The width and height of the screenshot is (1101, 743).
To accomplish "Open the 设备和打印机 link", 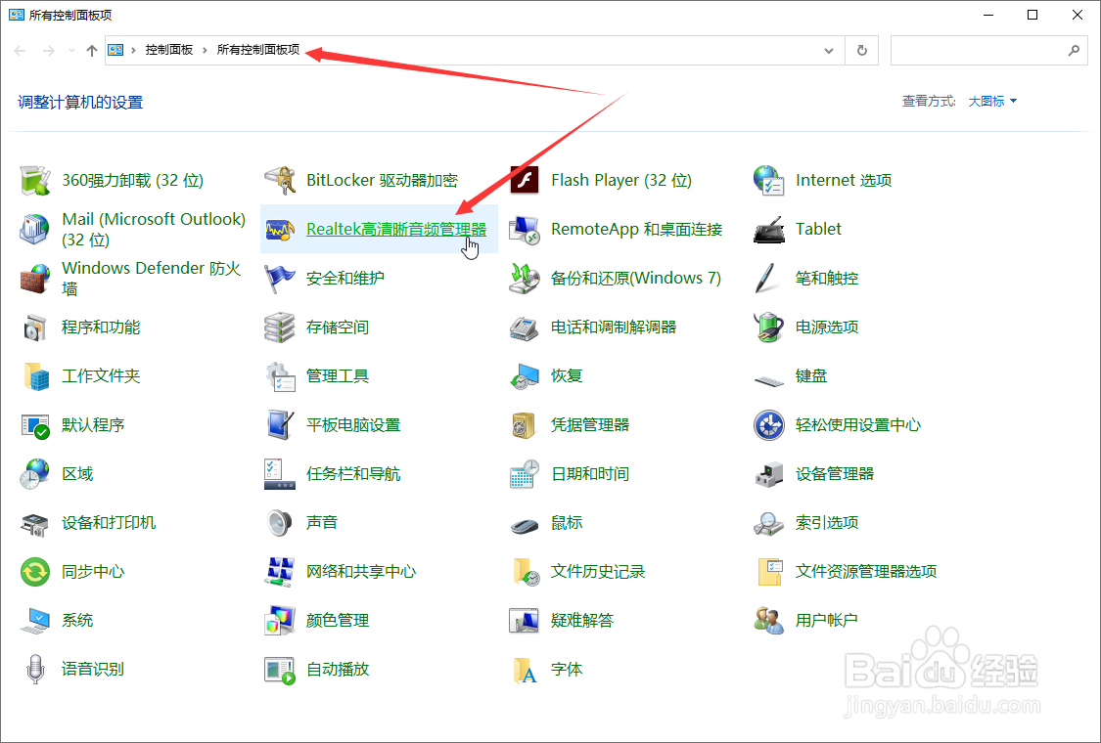I will coord(109,523).
